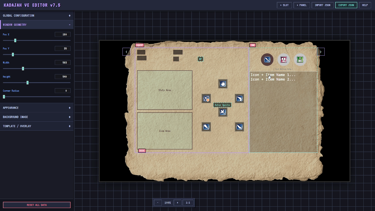Add a new slot with + SLOT
The height and width of the screenshot is (211, 375).
284,5
